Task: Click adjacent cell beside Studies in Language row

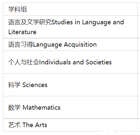Action: [x=139, y=27]
